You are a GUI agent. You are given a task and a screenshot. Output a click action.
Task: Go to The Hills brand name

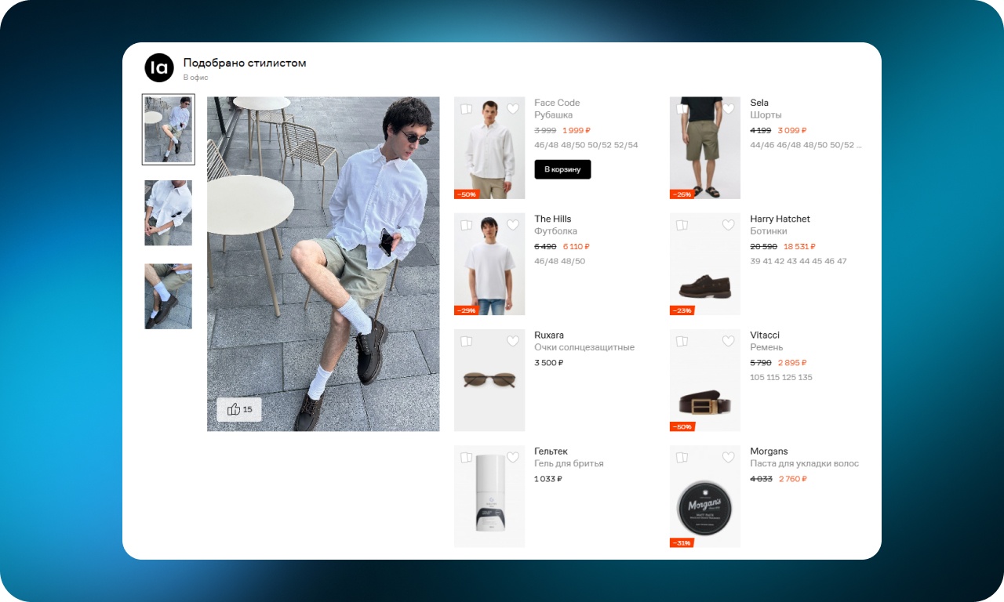pyautogui.click(x=553, y=219)
